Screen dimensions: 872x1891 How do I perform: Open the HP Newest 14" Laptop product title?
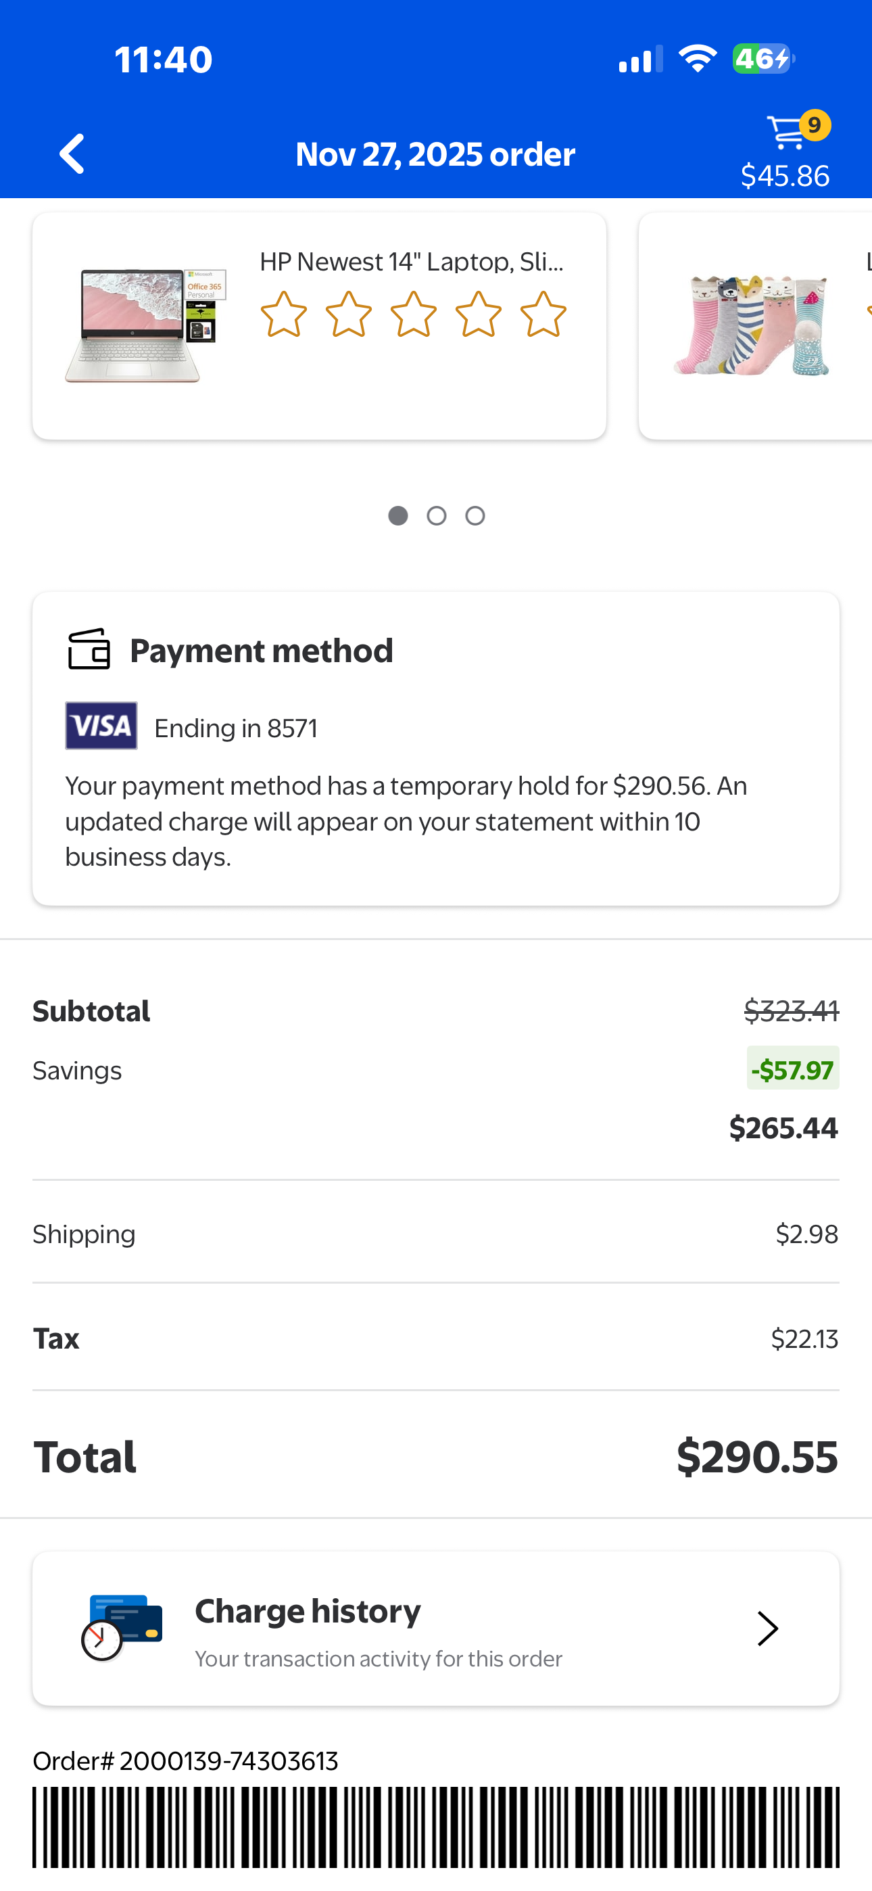(x=412, y=262)
